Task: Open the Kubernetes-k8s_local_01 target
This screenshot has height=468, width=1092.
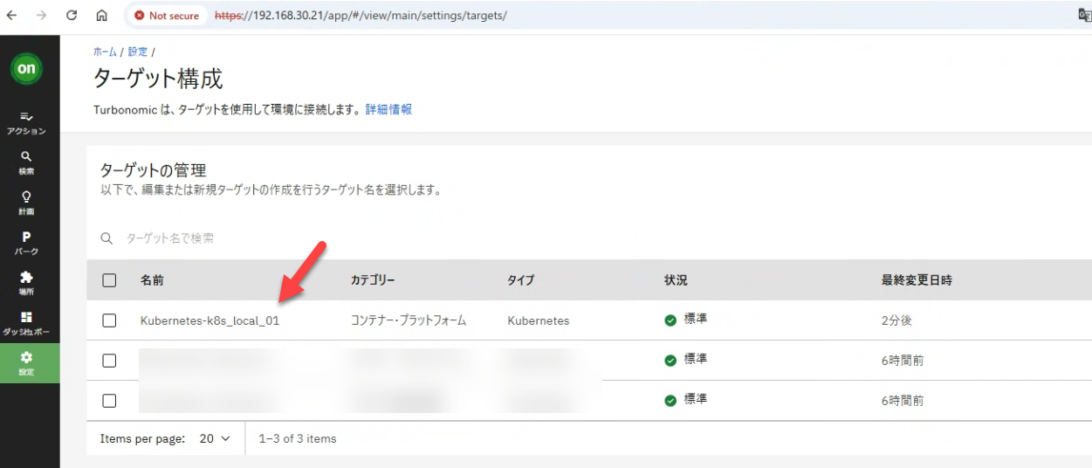Action: tap(209, 320)
